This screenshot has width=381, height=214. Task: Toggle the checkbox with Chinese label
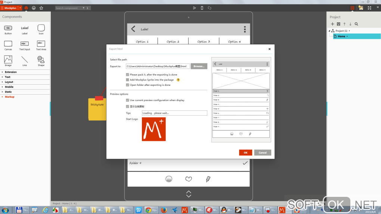127,107
